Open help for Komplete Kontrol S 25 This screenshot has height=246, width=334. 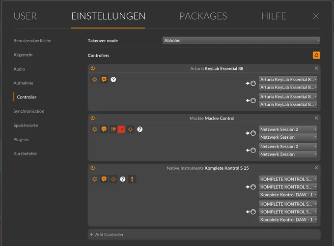coord(123,179)
